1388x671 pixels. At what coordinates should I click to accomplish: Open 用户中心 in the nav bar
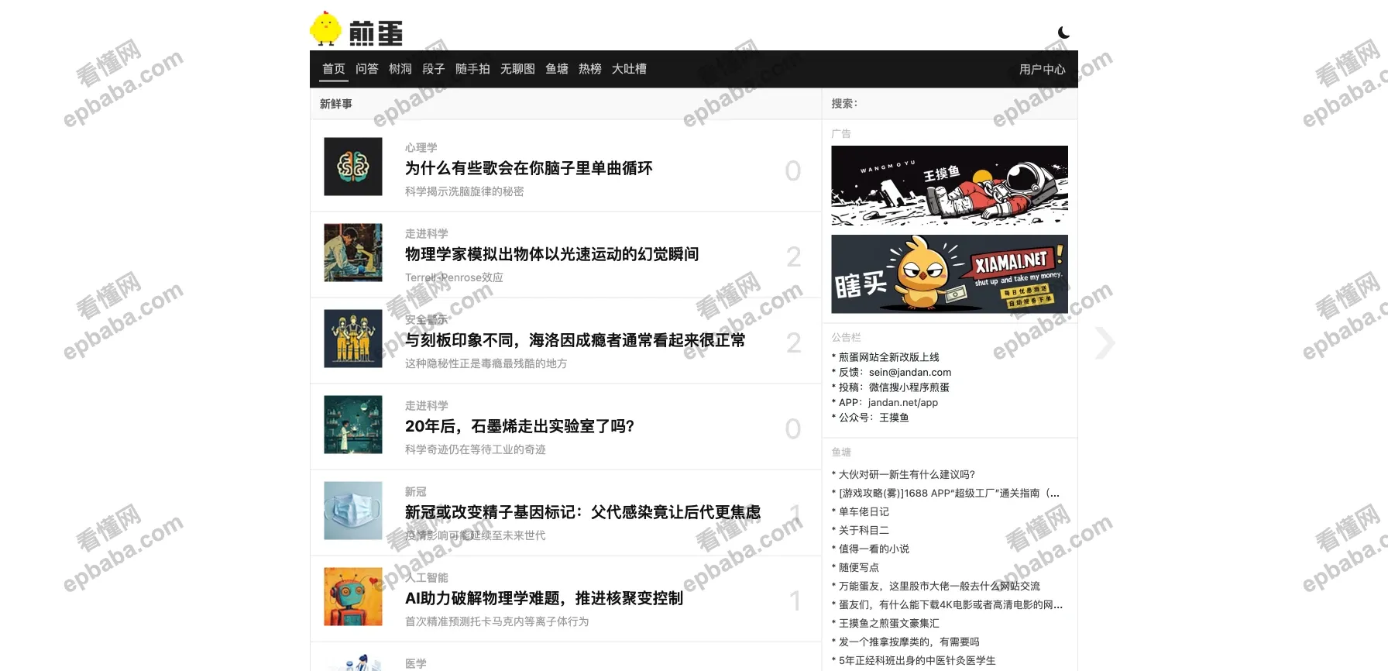(x=1043, y=70)
